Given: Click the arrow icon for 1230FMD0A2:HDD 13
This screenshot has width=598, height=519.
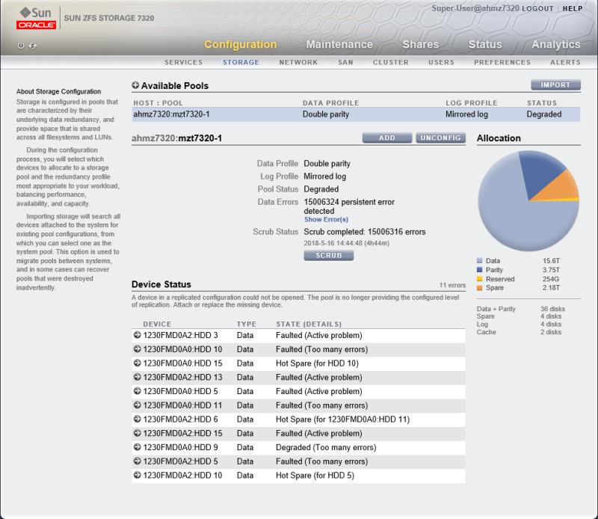Looking at the screenshot, I should pyautogui.click(x=138, y=378).
